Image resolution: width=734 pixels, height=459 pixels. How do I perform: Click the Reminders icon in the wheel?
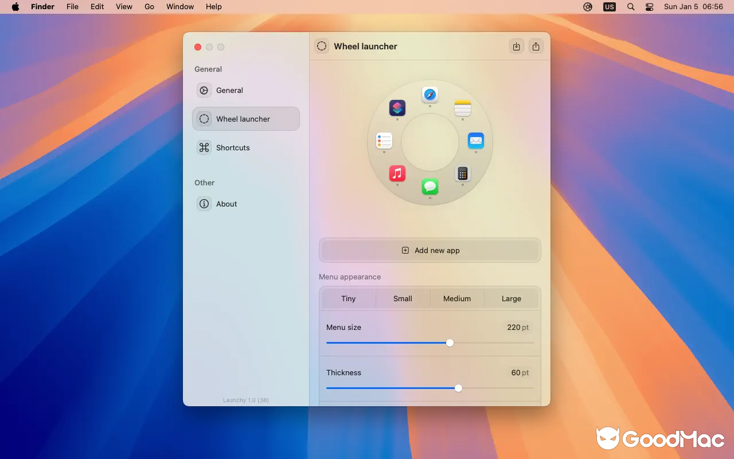[x=384, y=141]
